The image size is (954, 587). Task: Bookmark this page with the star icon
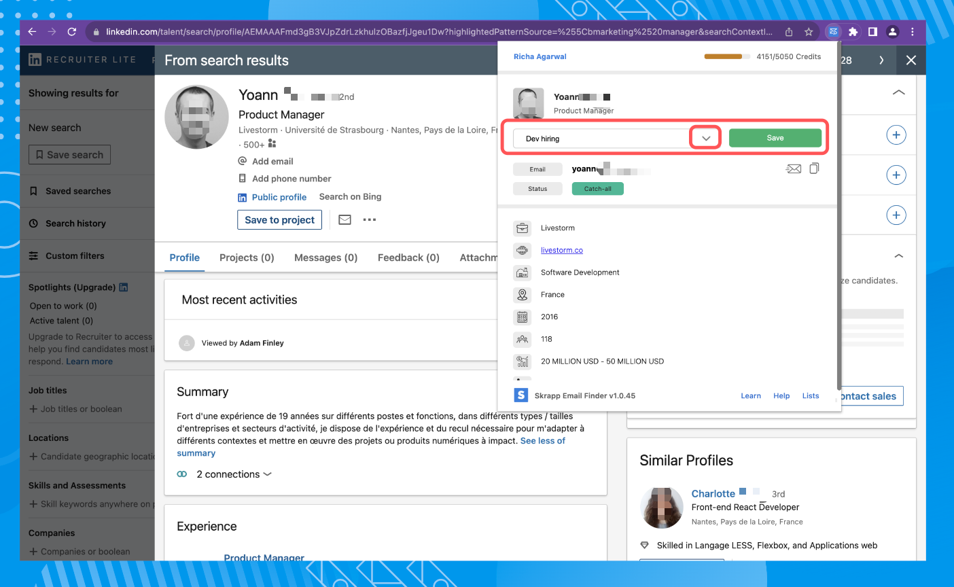(809, 32)
